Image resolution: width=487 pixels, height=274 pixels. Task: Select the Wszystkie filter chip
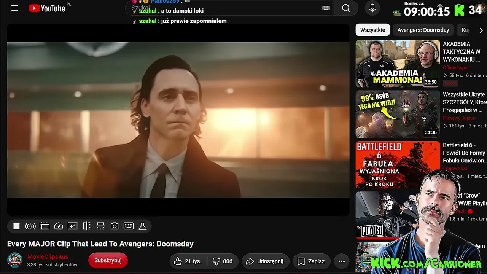coord(372,30)
